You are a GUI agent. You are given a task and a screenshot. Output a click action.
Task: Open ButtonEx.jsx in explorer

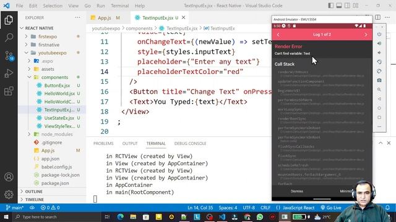click(x=57, y=85)
